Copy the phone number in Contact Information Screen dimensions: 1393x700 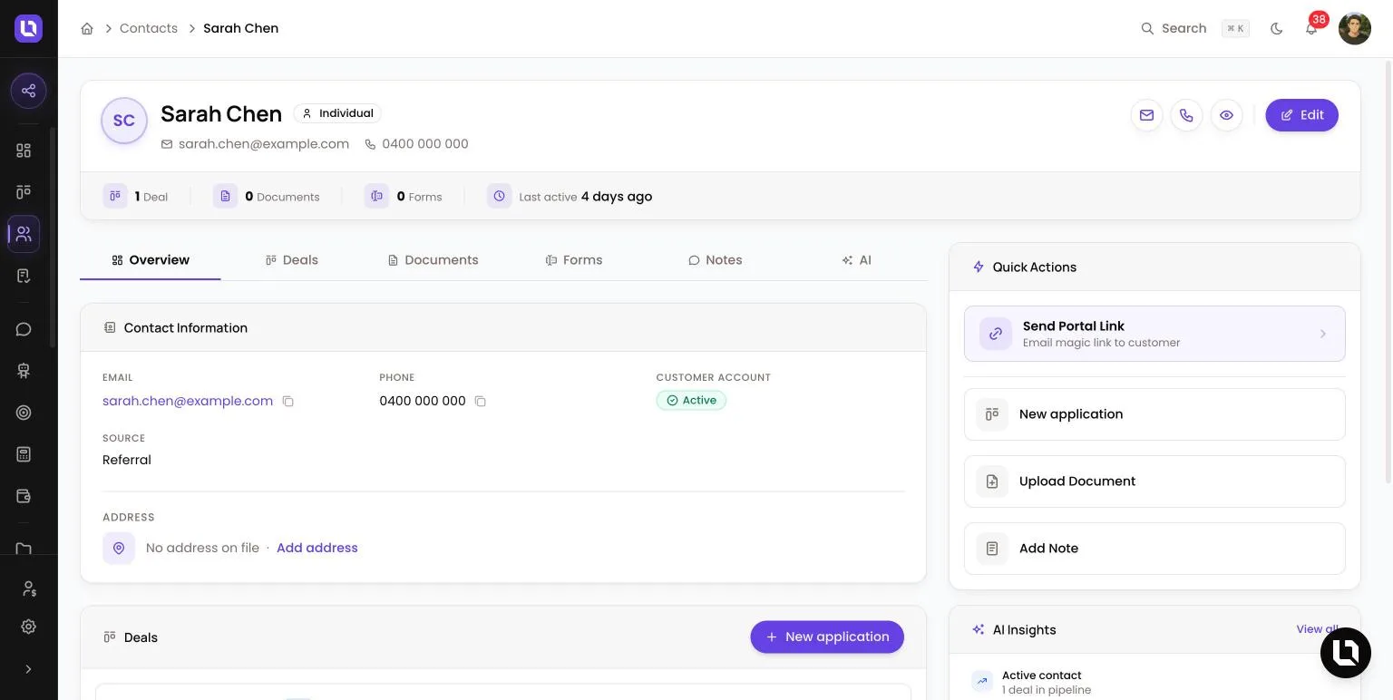(x=481, y=401)
